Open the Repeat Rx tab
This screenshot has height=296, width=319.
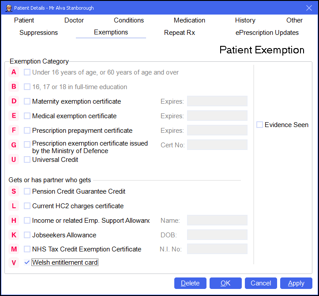click(179, 33)
